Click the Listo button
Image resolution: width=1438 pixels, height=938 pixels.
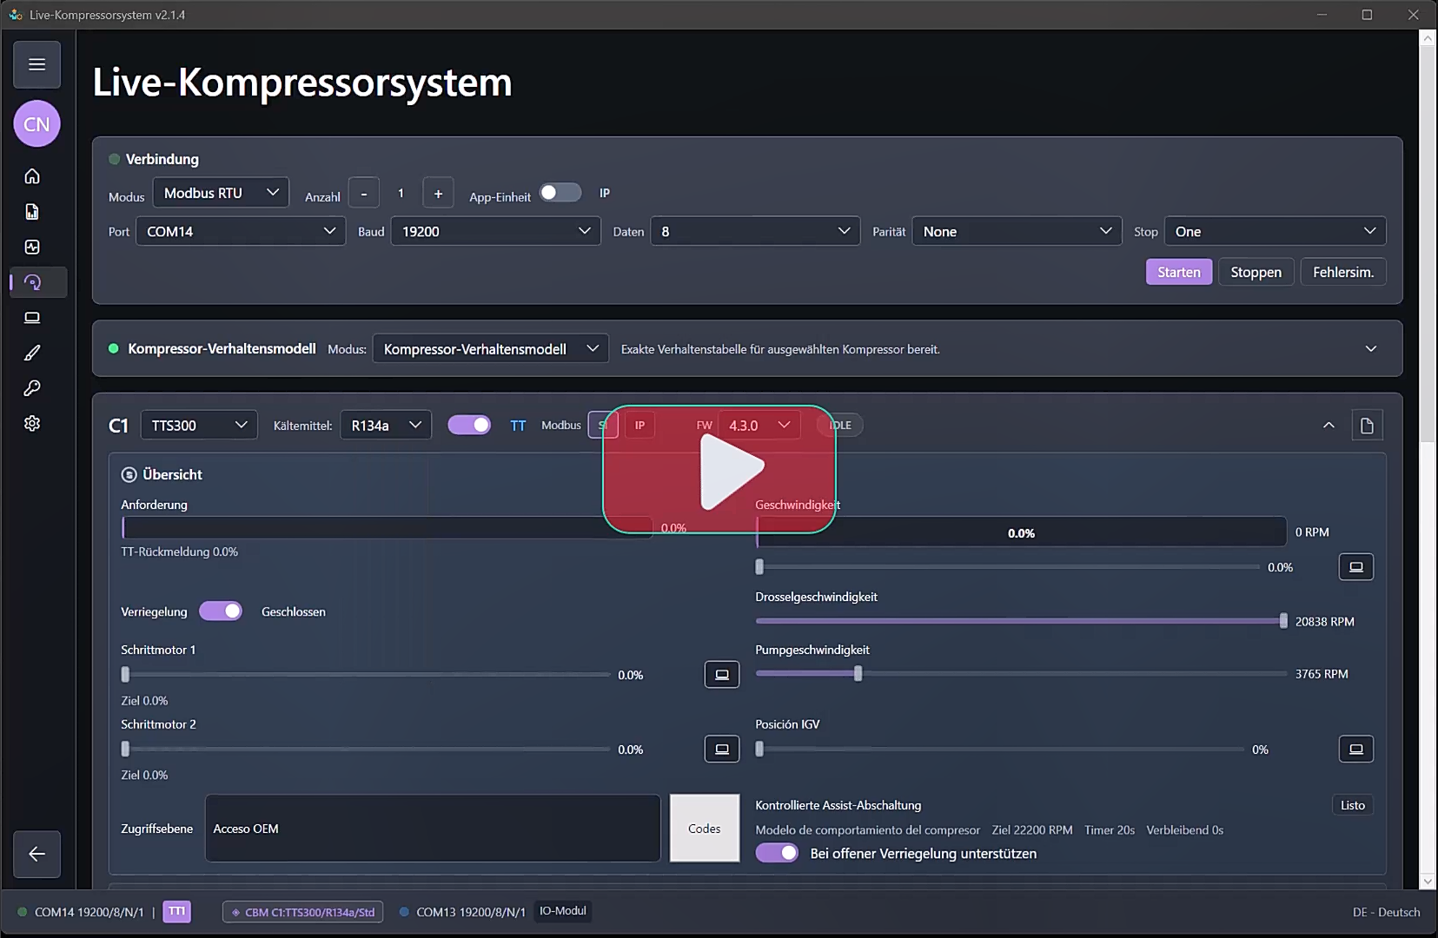click(x=1353, y=805)
